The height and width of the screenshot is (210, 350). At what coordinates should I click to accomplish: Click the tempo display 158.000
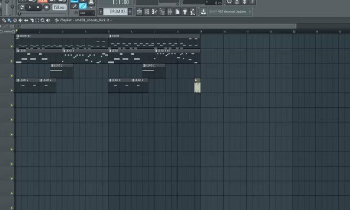tap(59, 7)
